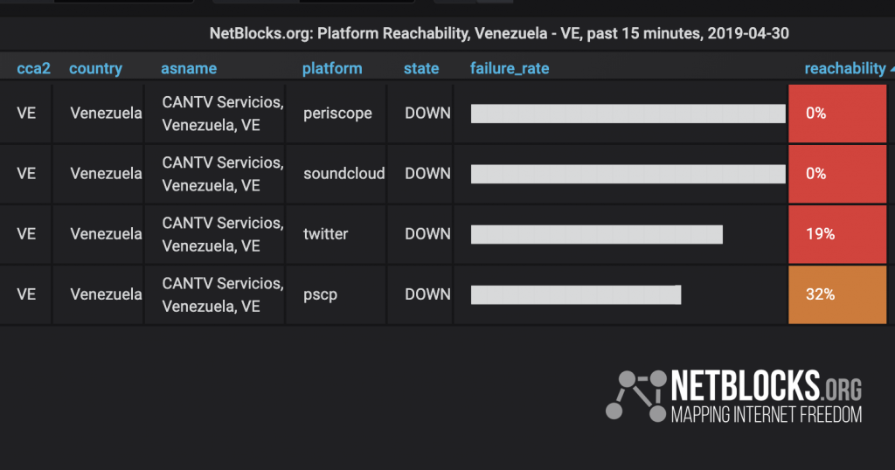Click the red 19% reachability cell
This screenshot has height=470, width=895.
pos(837,234)
